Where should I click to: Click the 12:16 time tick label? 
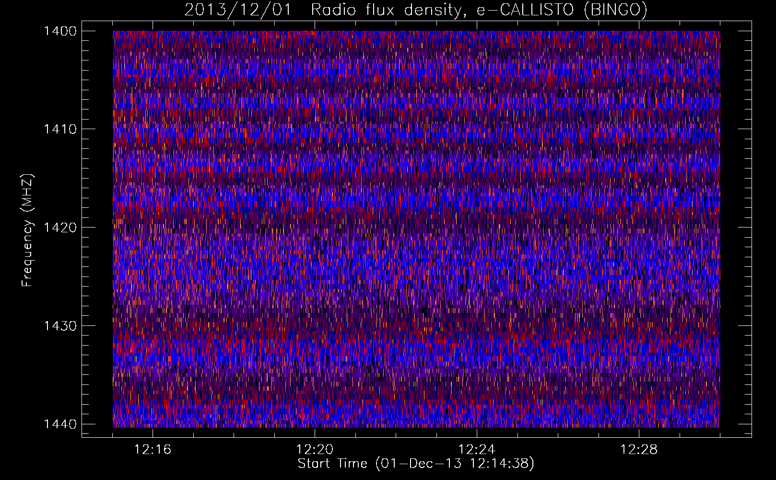153,450
